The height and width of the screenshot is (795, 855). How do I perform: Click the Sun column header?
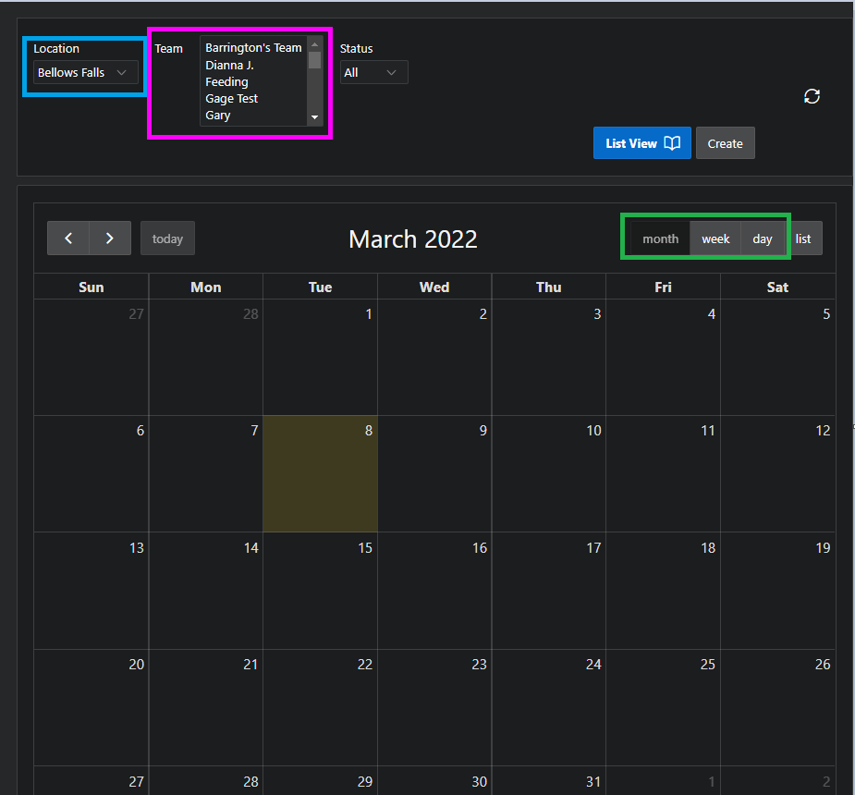click(x=92, y=287)
